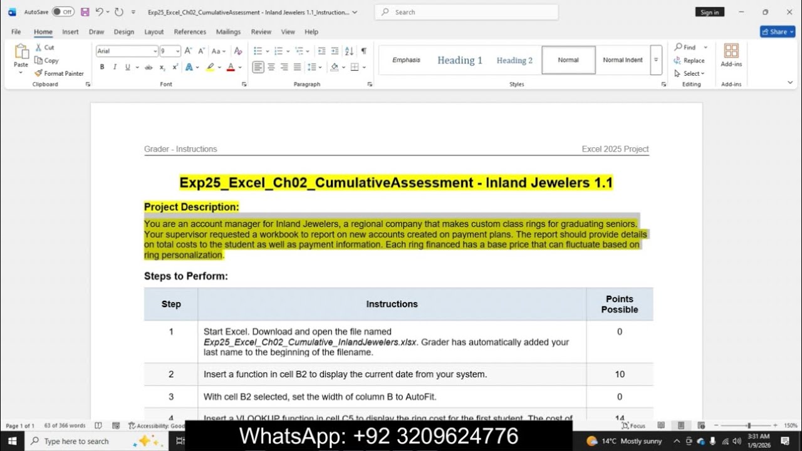Click the Sign in button

pos(709,12)
